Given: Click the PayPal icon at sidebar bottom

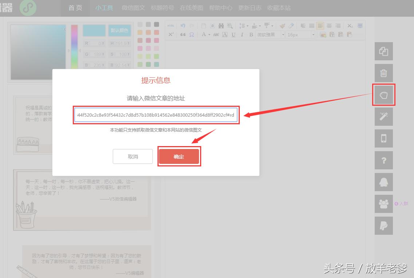Looking at the screenshot, I should 383,225.
